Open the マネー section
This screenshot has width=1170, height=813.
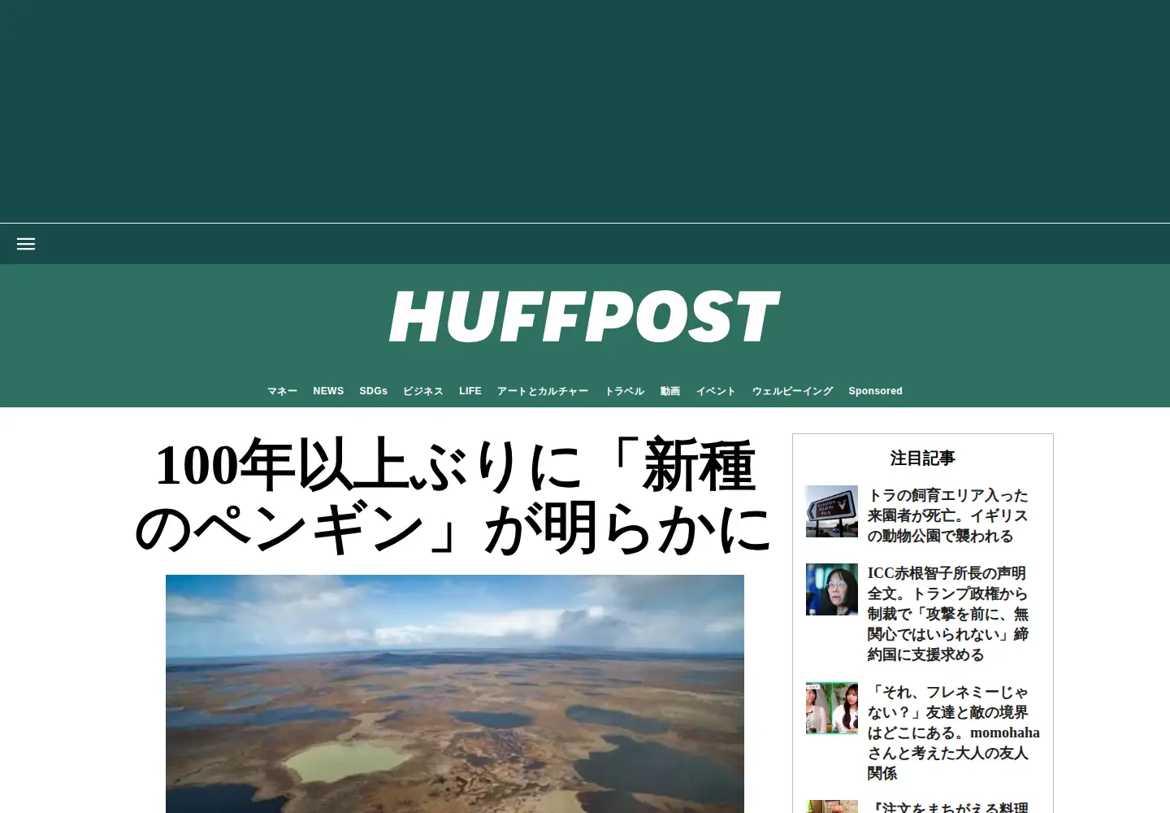282,391
